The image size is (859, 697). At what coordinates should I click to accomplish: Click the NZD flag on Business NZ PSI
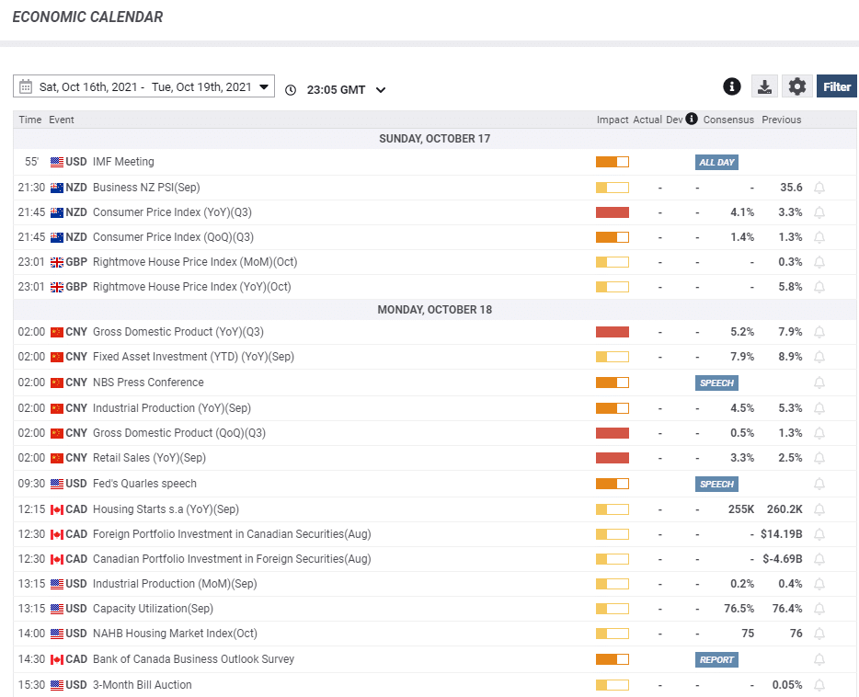tap(57, 188)
